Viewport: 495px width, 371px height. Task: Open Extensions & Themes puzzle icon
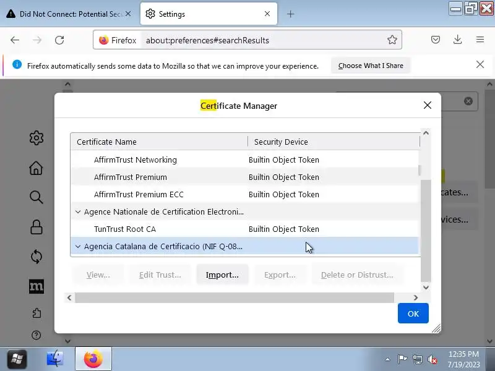coord(37,313)
